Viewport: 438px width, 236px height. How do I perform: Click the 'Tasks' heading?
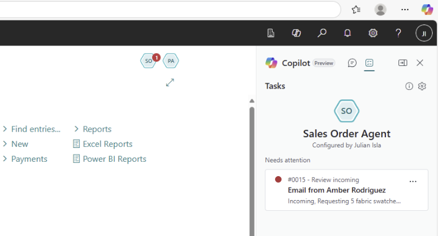(275, 86)
